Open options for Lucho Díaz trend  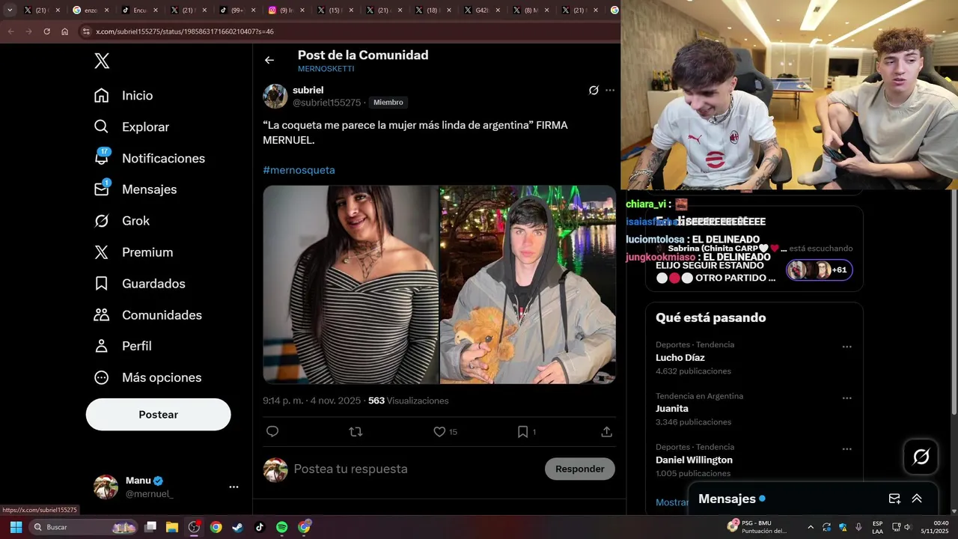coord(847,347)
